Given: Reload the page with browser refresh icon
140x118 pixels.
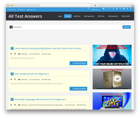Looking at the screenshot, I should click(91, 5).
